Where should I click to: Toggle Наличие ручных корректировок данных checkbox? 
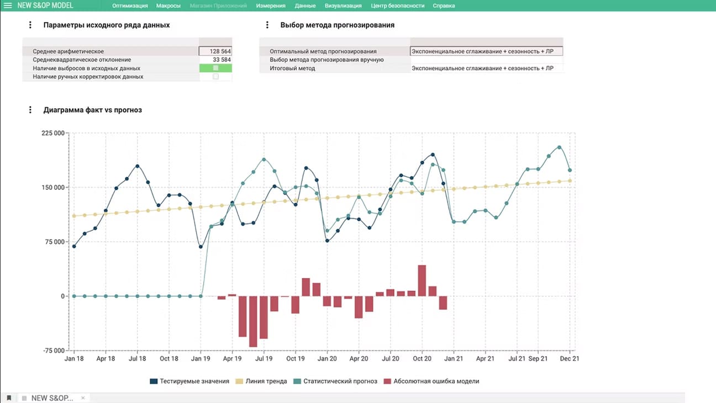[215, 77]
